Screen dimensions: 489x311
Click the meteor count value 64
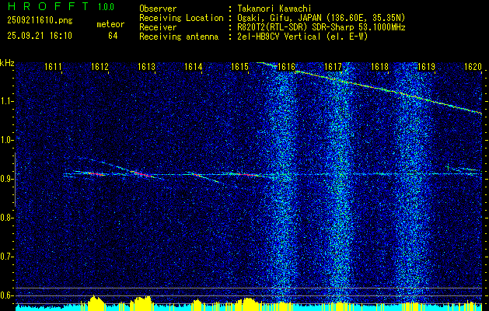(x=113, y=35)
